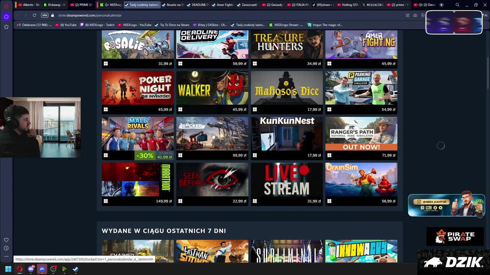Image resolution: width=490 pixels, height=275 pixels.
Task: Click the edit icon left of the camera
Action: (x=407, y=15)
